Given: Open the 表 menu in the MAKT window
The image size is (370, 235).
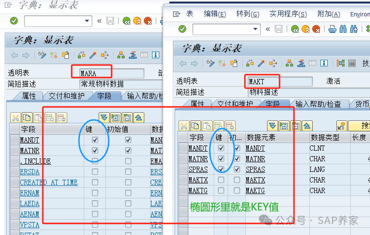Looking at the screenshot, I should coord(190,14).
